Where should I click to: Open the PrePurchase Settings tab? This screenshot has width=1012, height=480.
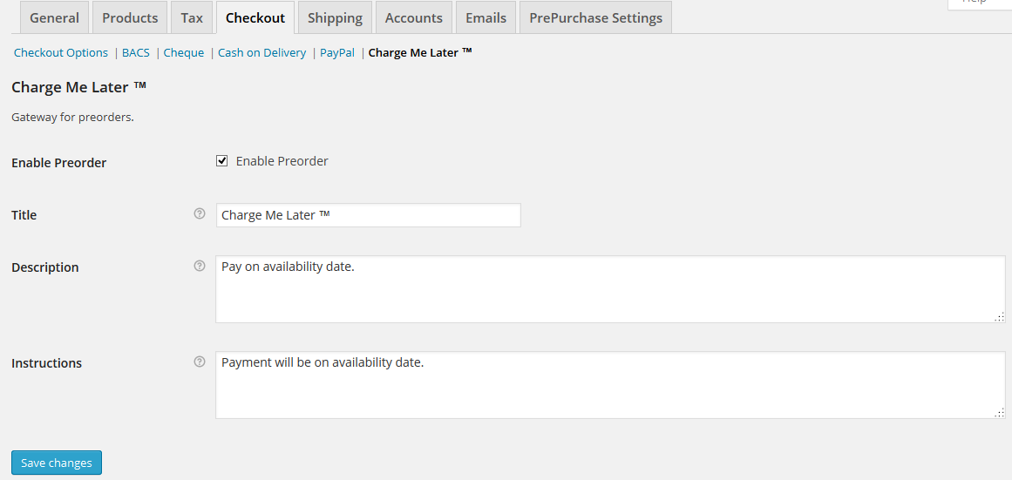pos(595,17)
